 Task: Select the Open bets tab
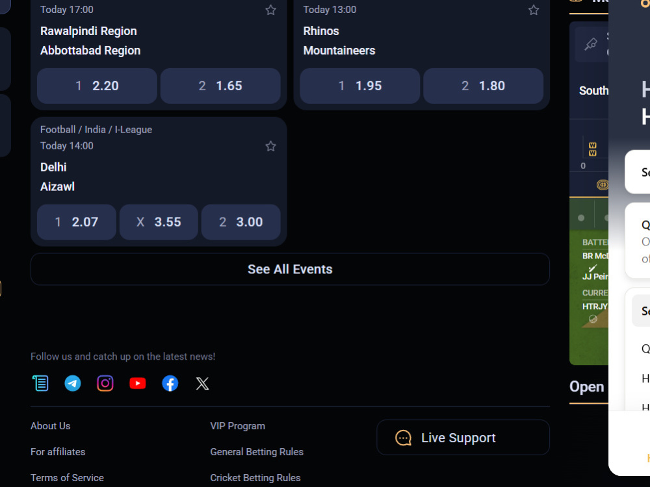[x=586, y=387]
